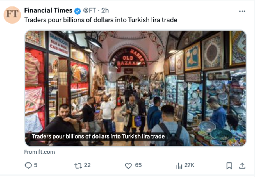Click the tweet text about Turkish lira trade
255x177 pixels.
pyautogui.click(x=101, y=20)
